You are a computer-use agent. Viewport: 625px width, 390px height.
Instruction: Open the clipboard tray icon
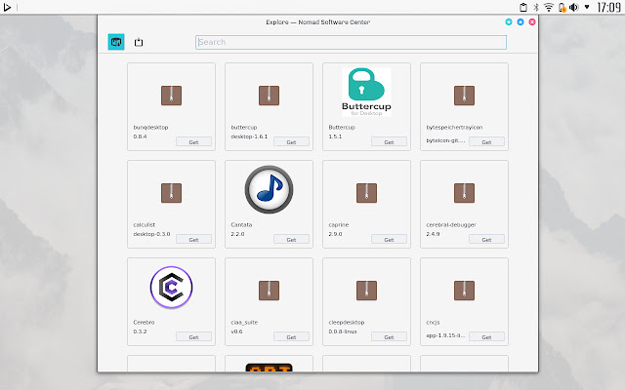coord(523,7)
